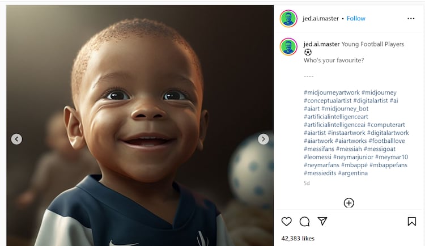Open jed.ai.master profile picture in header
The width and height of the screenshot is (425, 246).
[x=288, y=18]
